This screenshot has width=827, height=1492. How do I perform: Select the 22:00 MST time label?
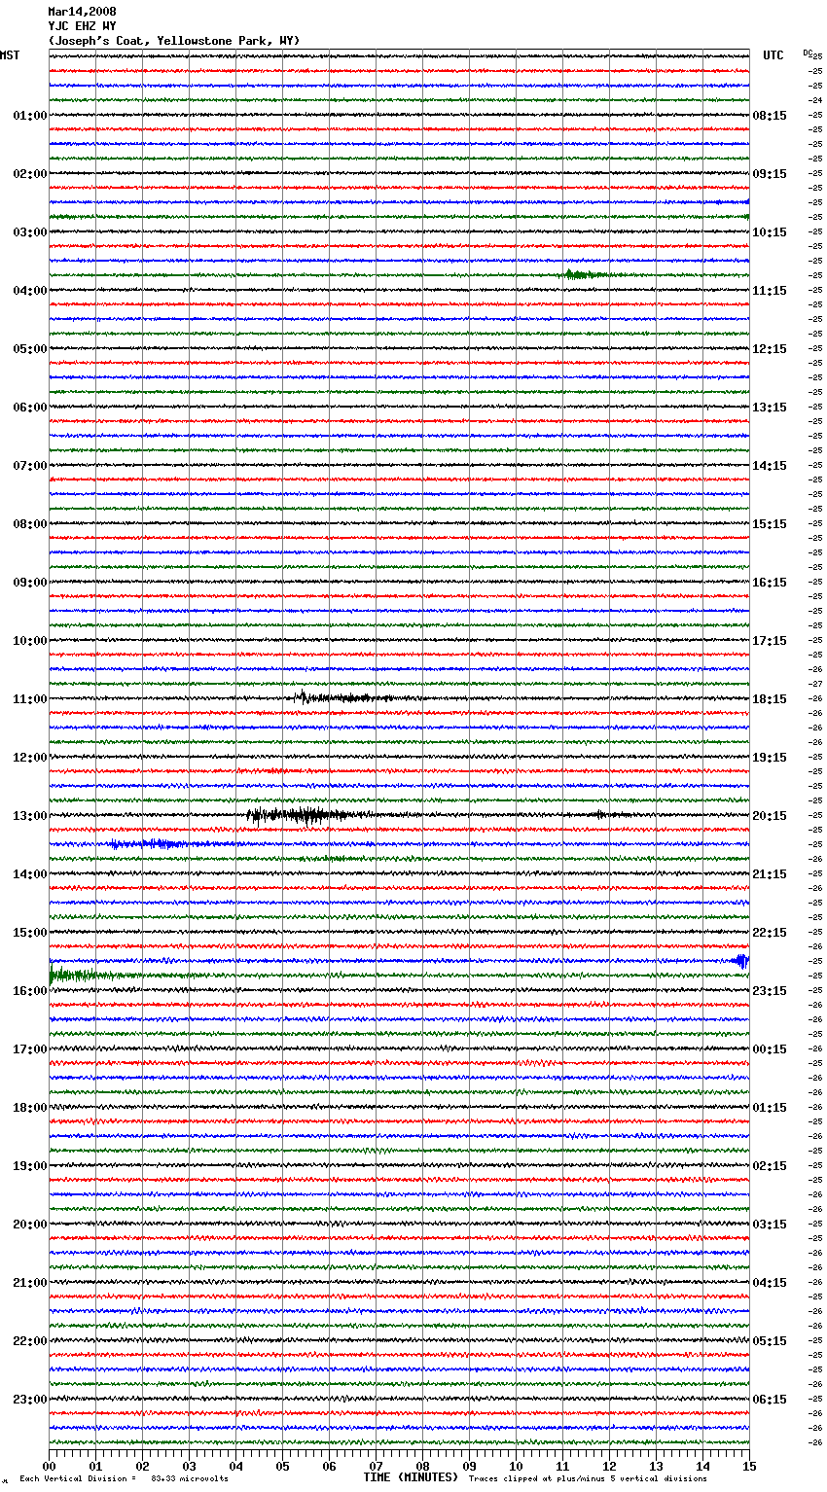point(30,1341)
